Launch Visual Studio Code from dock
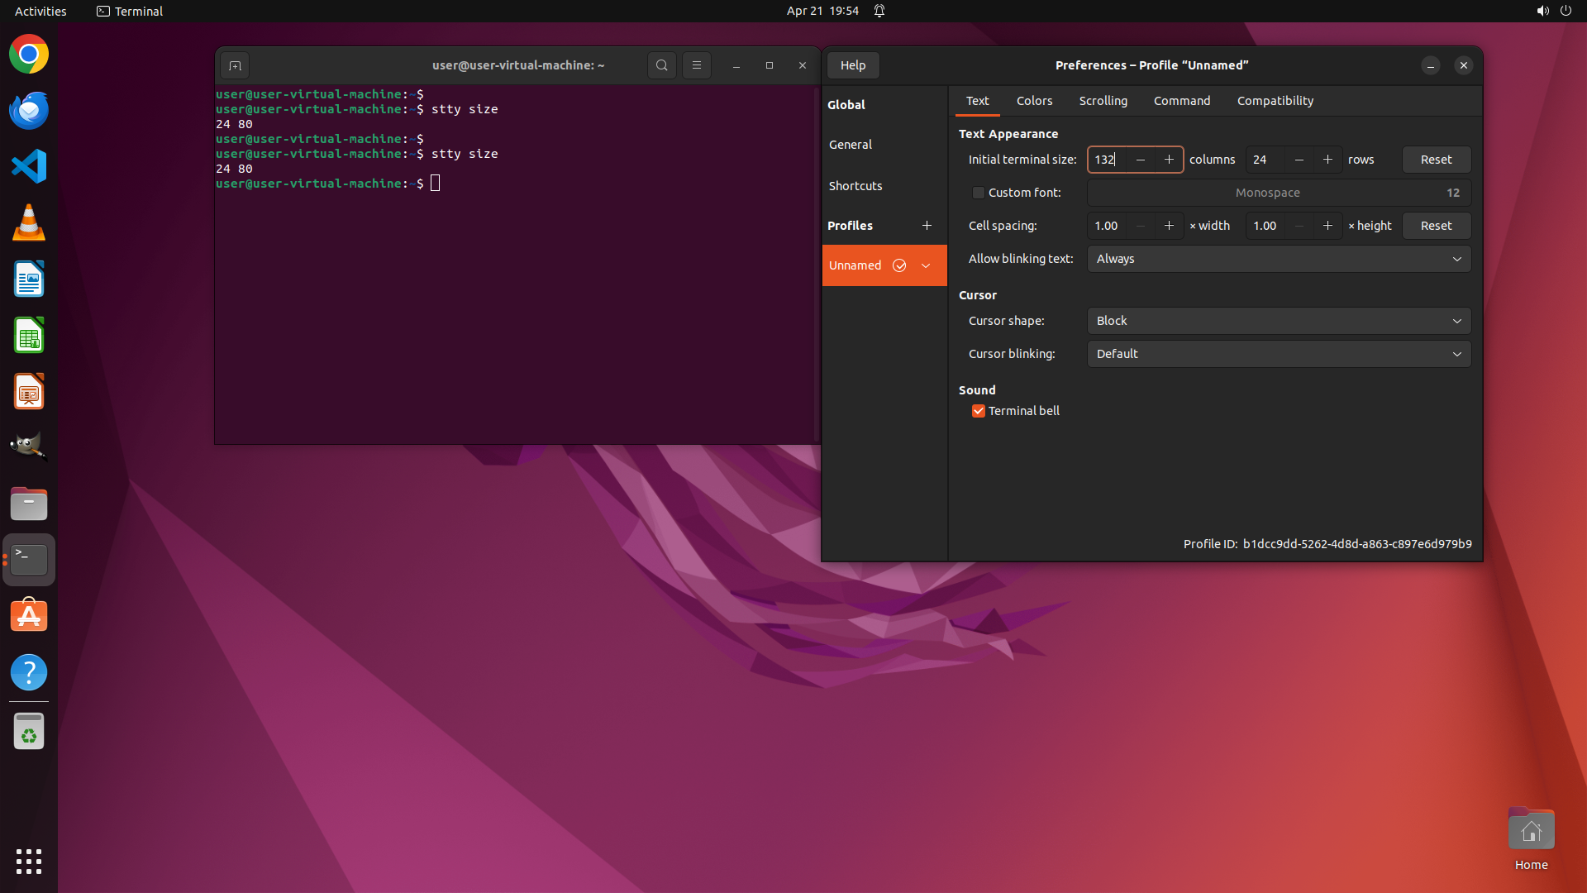Image resolution: width=1587 pixels, height=893 pixels. [29, 166]
